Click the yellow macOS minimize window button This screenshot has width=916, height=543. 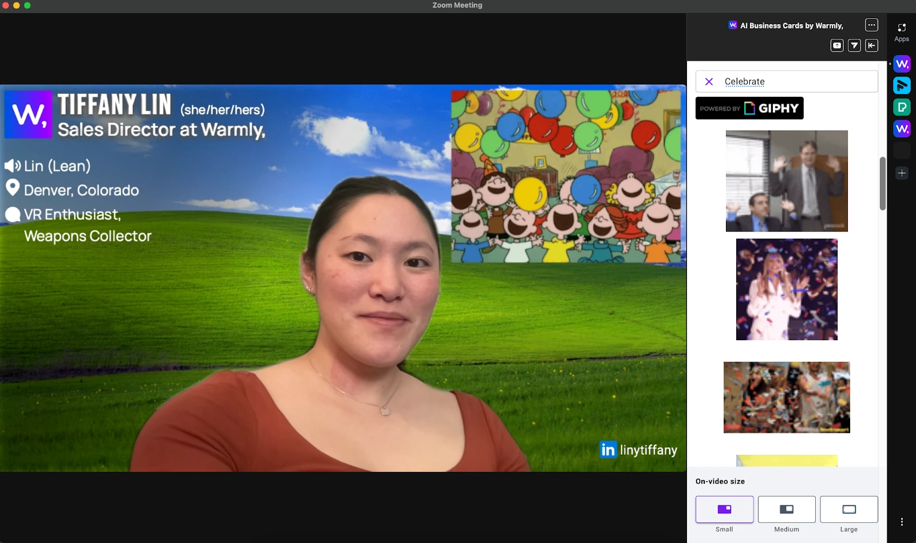(x=16, y=5)
